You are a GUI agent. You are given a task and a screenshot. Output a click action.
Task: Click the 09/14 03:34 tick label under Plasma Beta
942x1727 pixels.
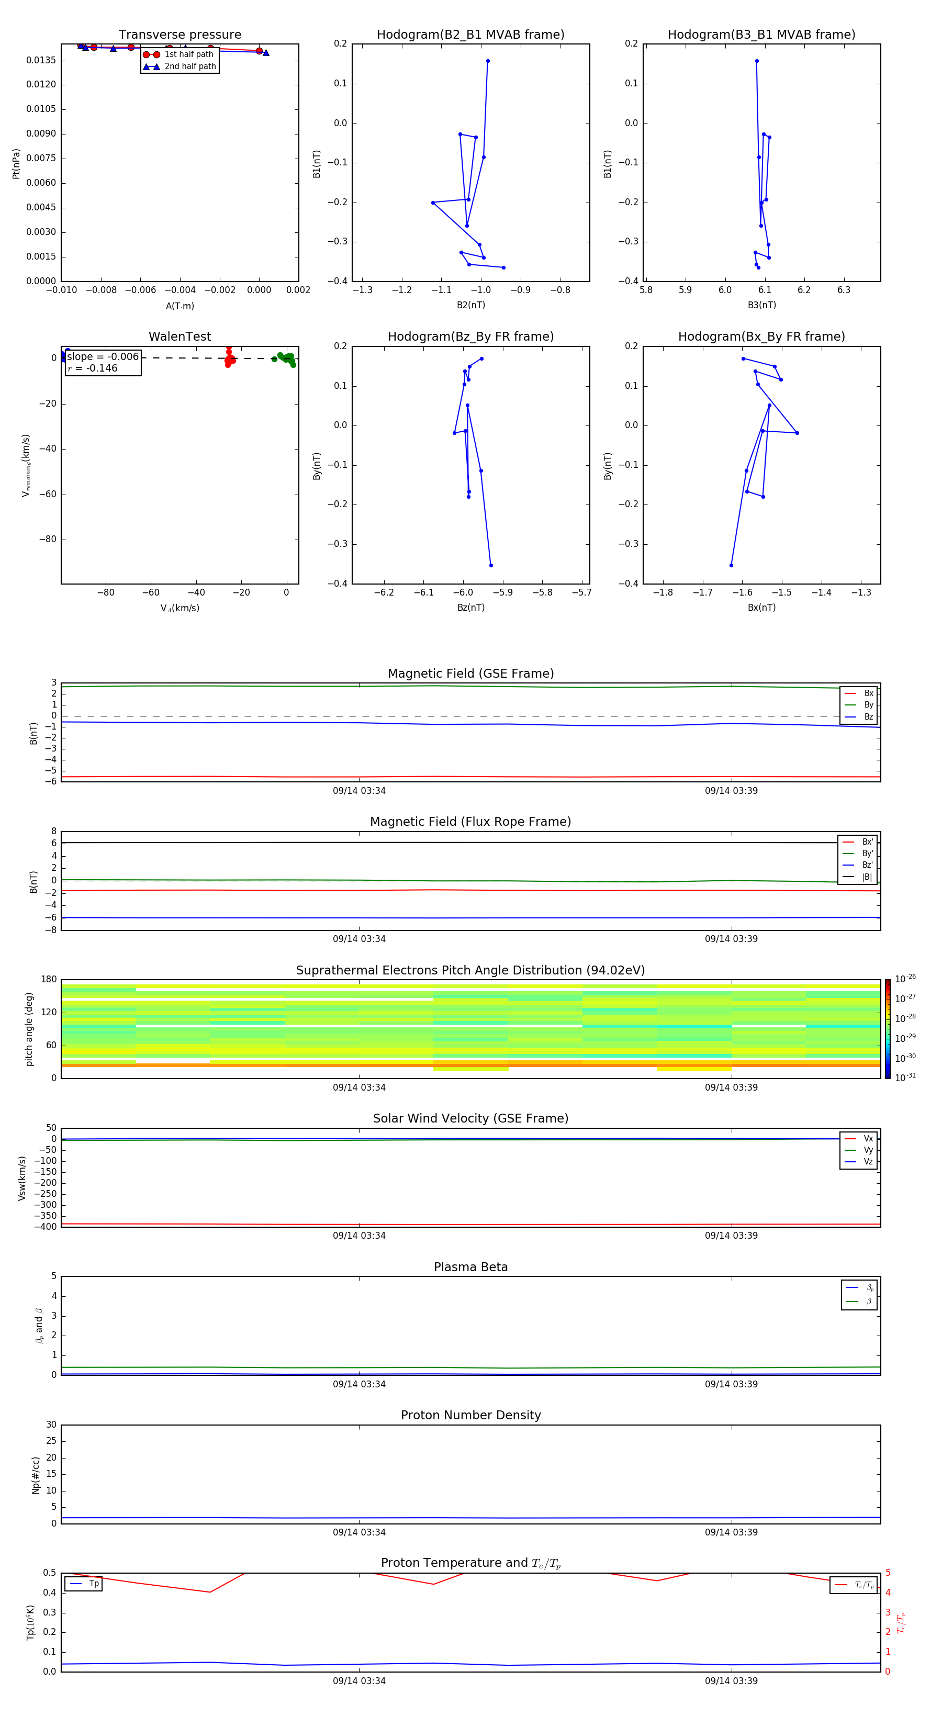click(358, 1384)
